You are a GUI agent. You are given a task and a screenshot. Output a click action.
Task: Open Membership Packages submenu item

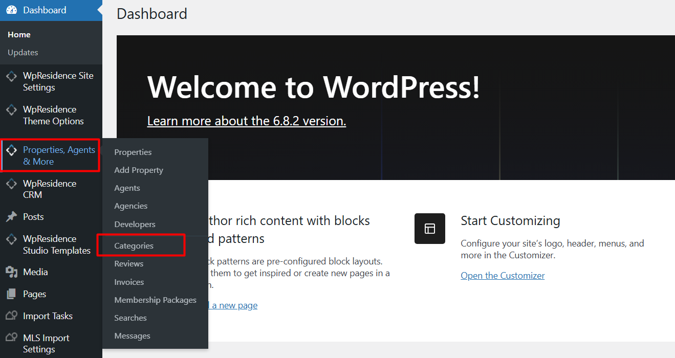click(155, 300)
